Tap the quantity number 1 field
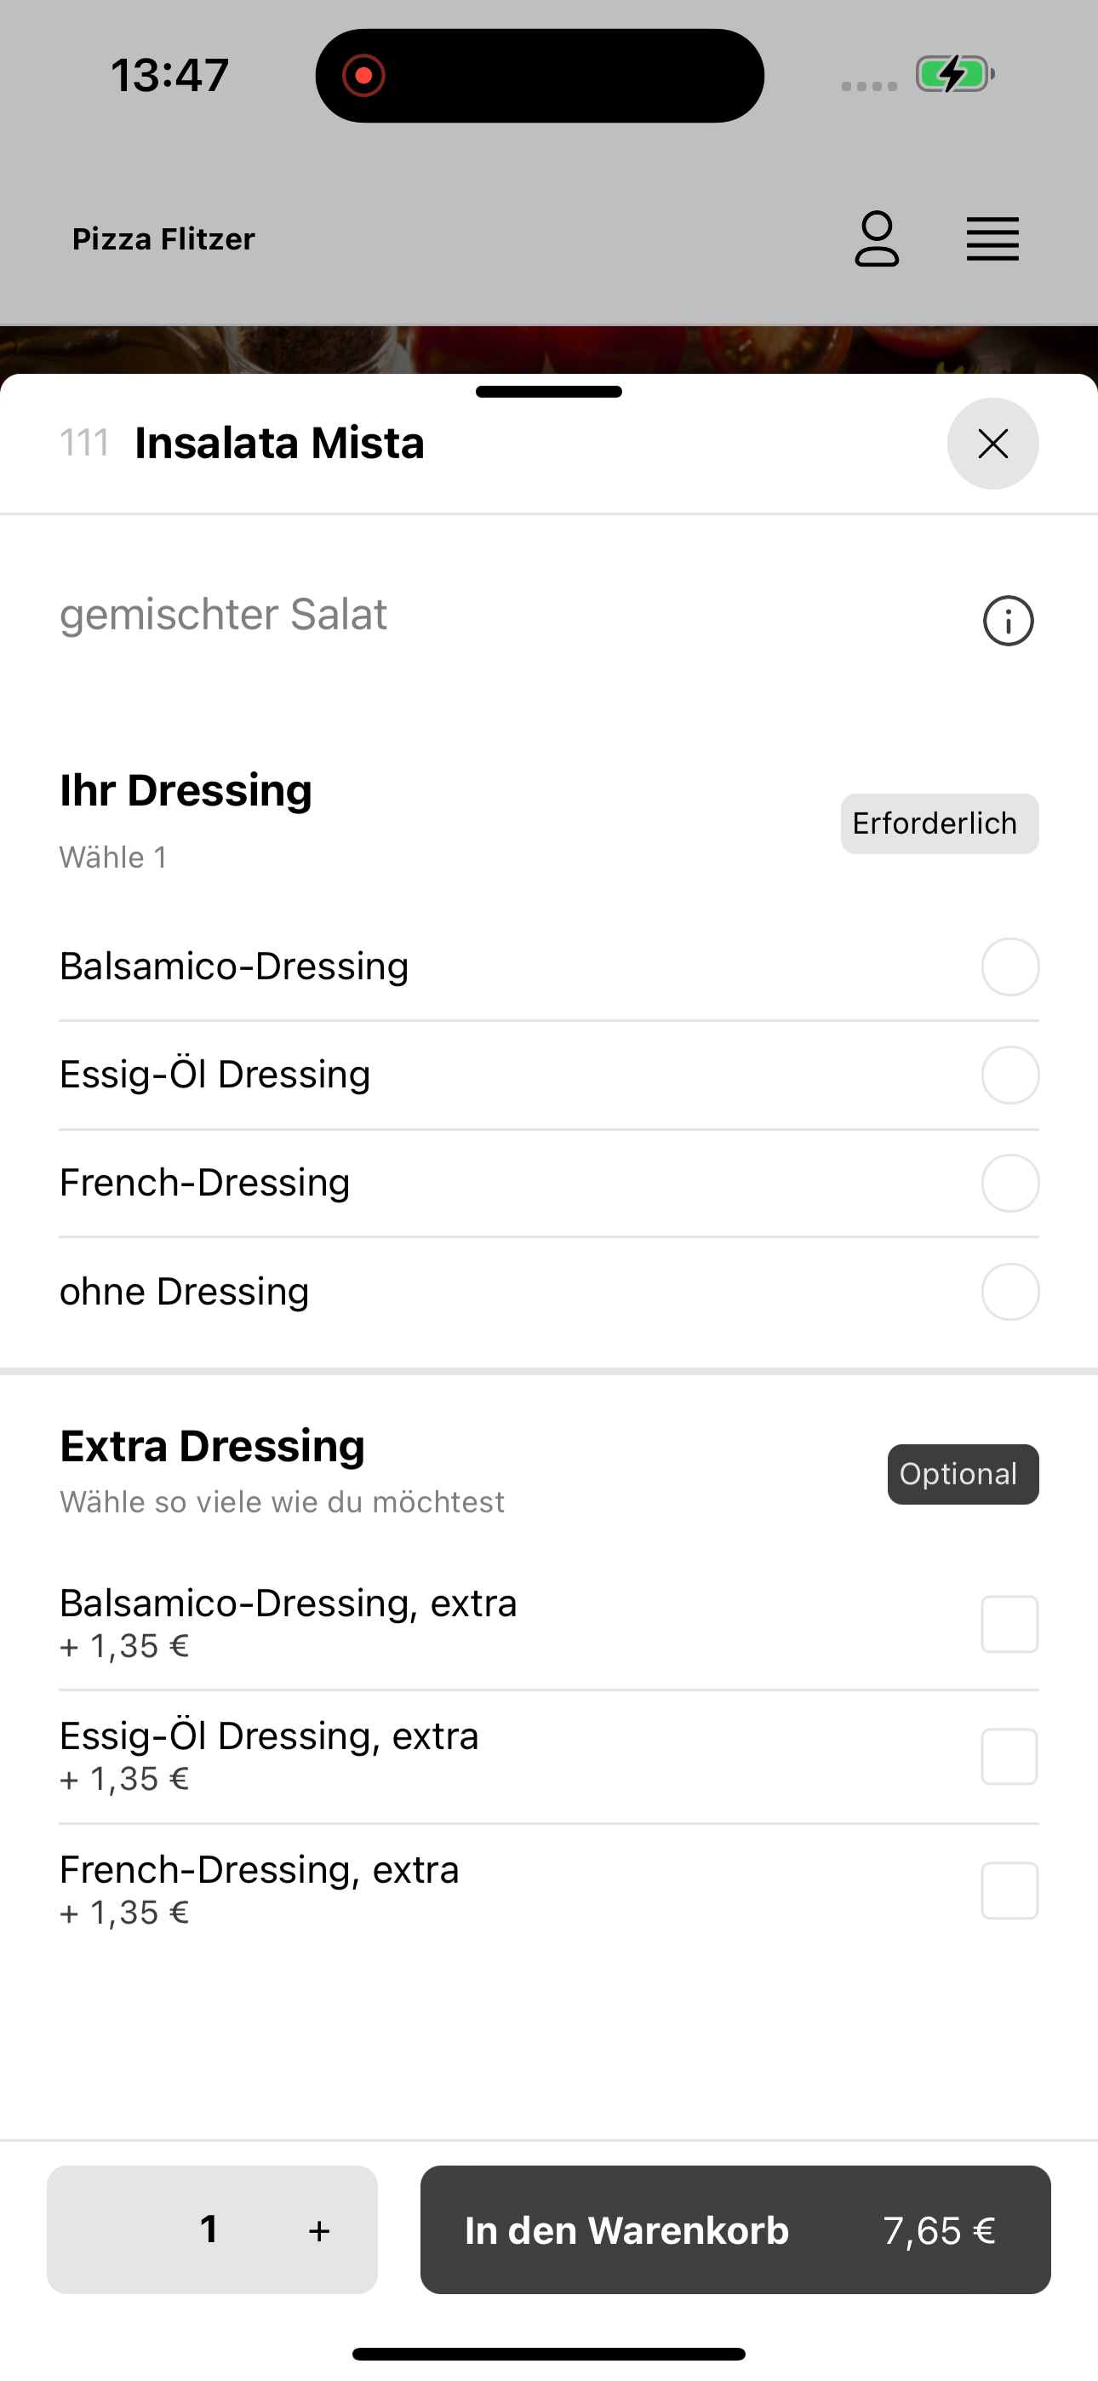The image size is (1098, 2381). tap(209, 2229)
